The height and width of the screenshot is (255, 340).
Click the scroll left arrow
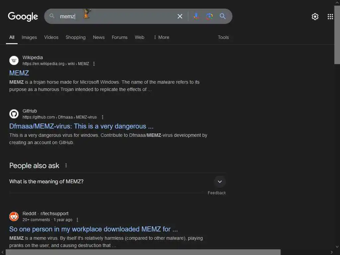click(2, 252)
